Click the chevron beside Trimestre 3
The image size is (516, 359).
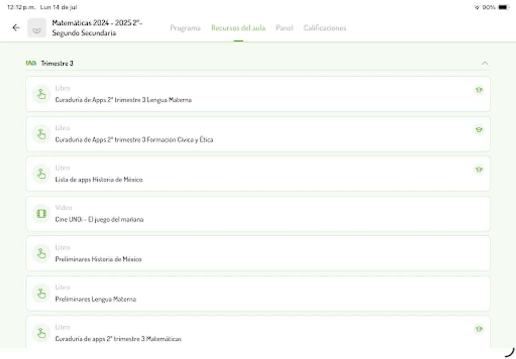pyautogui.click(x=485, y=63)
